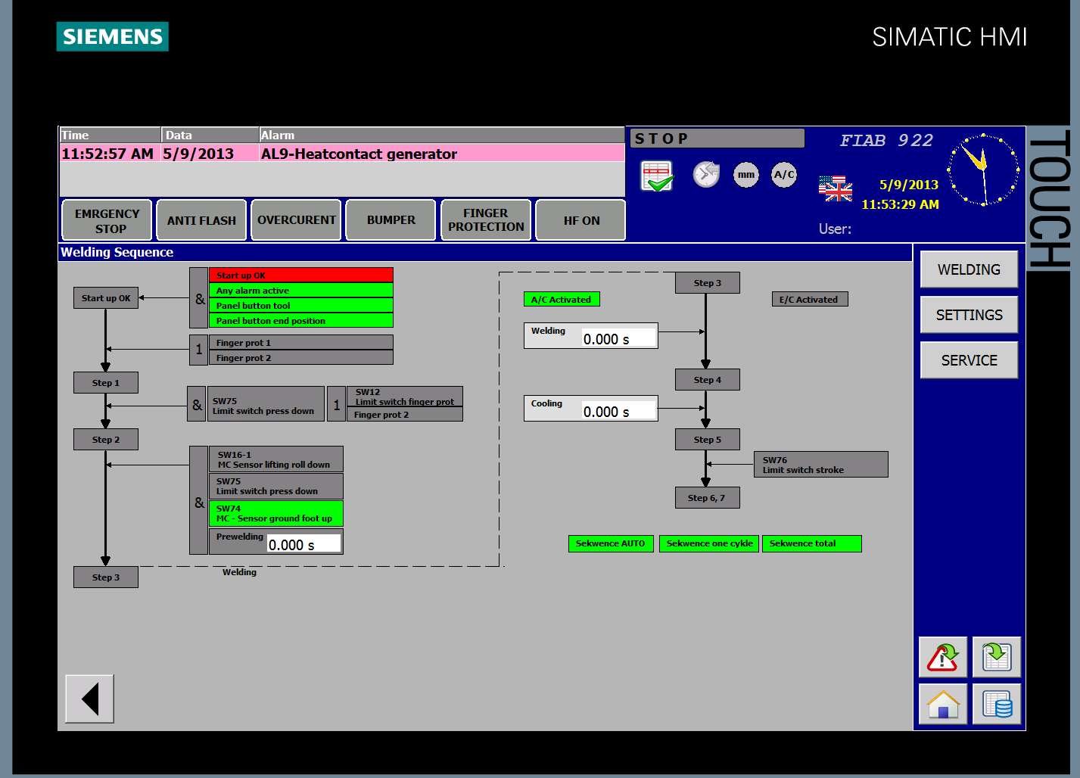
Task: Click the Prewelding time input field
Action: [x=303, y=544]
